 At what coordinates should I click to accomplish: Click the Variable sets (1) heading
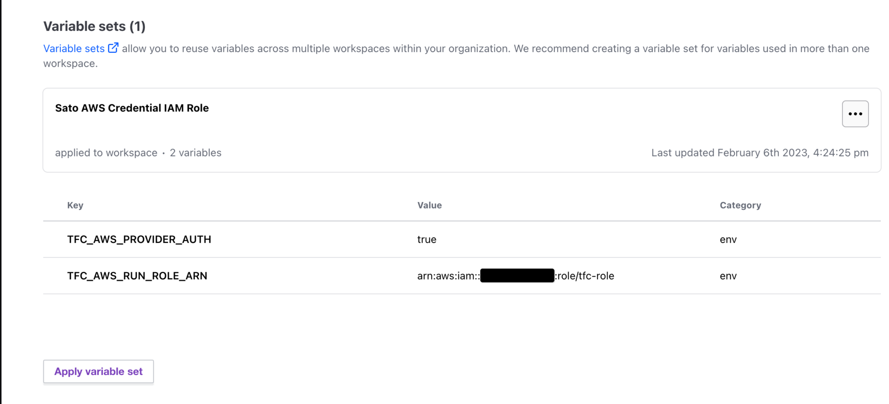click(94, 26)
